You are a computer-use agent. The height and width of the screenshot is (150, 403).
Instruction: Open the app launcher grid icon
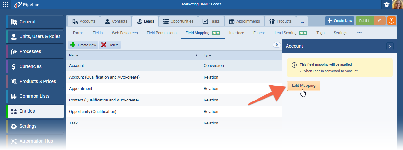point(6,4)
